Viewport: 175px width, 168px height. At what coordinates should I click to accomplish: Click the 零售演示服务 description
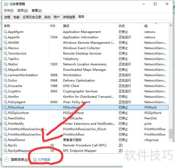[72, 140]
